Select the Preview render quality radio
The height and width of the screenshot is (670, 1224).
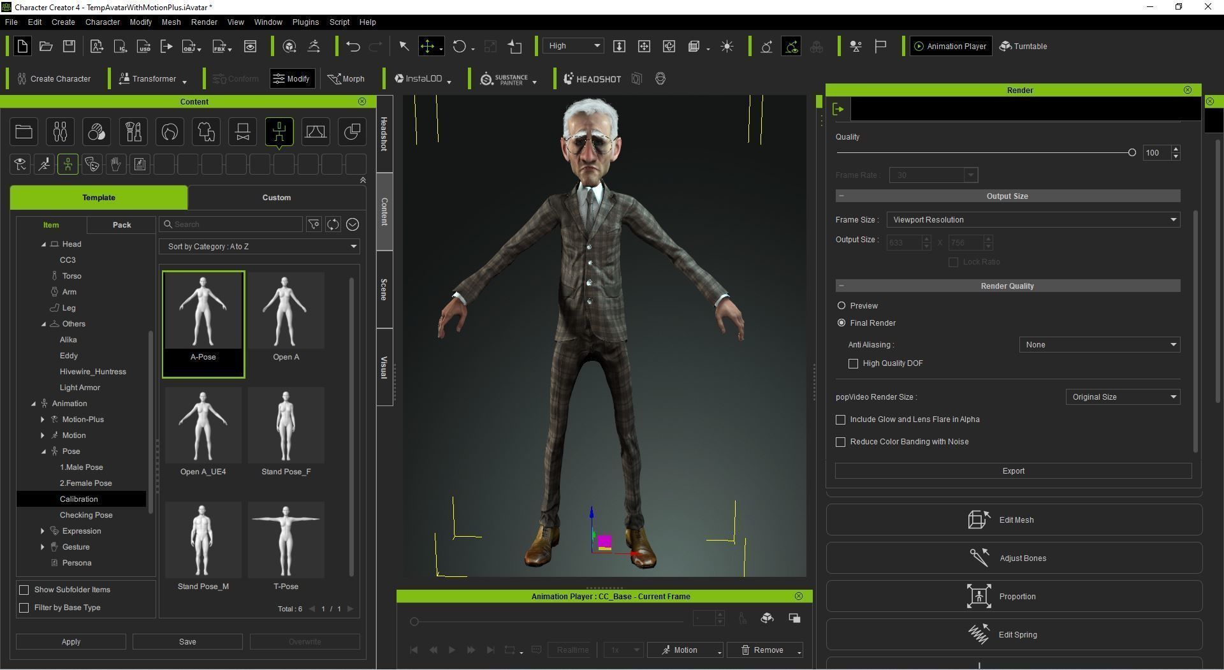pyautogui.click(x=841, y=306)
